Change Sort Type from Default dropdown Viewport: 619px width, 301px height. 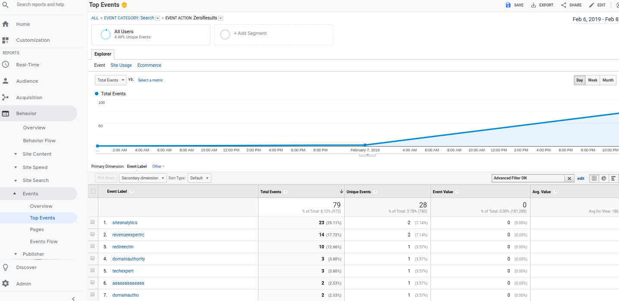[x=199, y=178]
